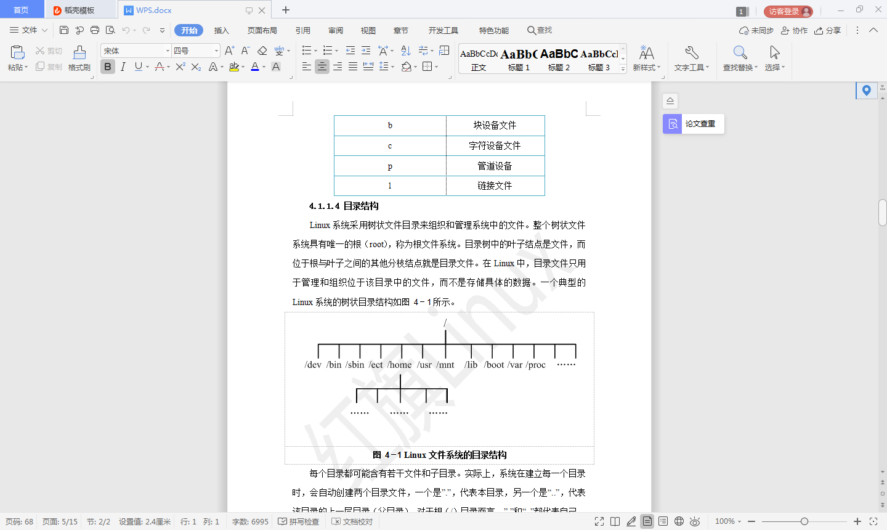This screenshot has height=530, width=887.
Task: Click the zoom slider handle
Action: pos(804,521)
